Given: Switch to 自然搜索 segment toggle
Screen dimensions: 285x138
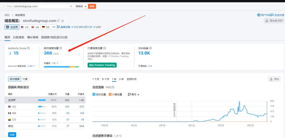Looking at the screenshot, I should tap(15, 79).
